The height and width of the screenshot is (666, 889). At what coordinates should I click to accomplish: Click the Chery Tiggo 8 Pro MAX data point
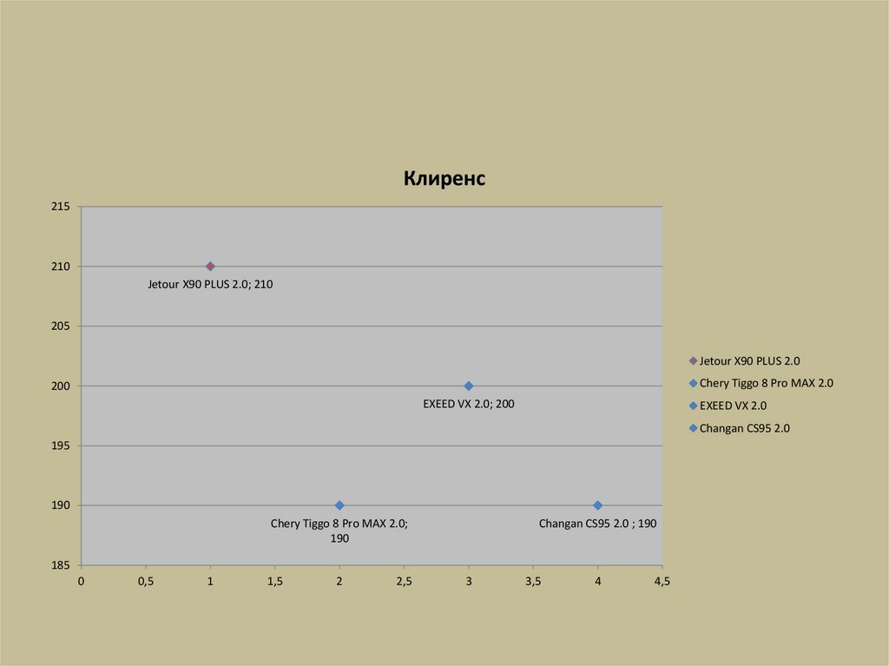339,505
